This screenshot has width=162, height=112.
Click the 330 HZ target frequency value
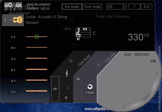tap(139, 37)
